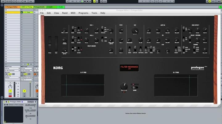222x124 pixels.
Task: Click the LFO Int knob
Action: point(167,50)
